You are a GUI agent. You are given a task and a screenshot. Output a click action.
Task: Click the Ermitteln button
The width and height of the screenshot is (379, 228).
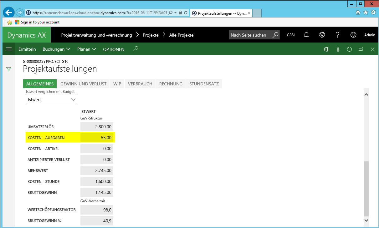tap(27, 49)
